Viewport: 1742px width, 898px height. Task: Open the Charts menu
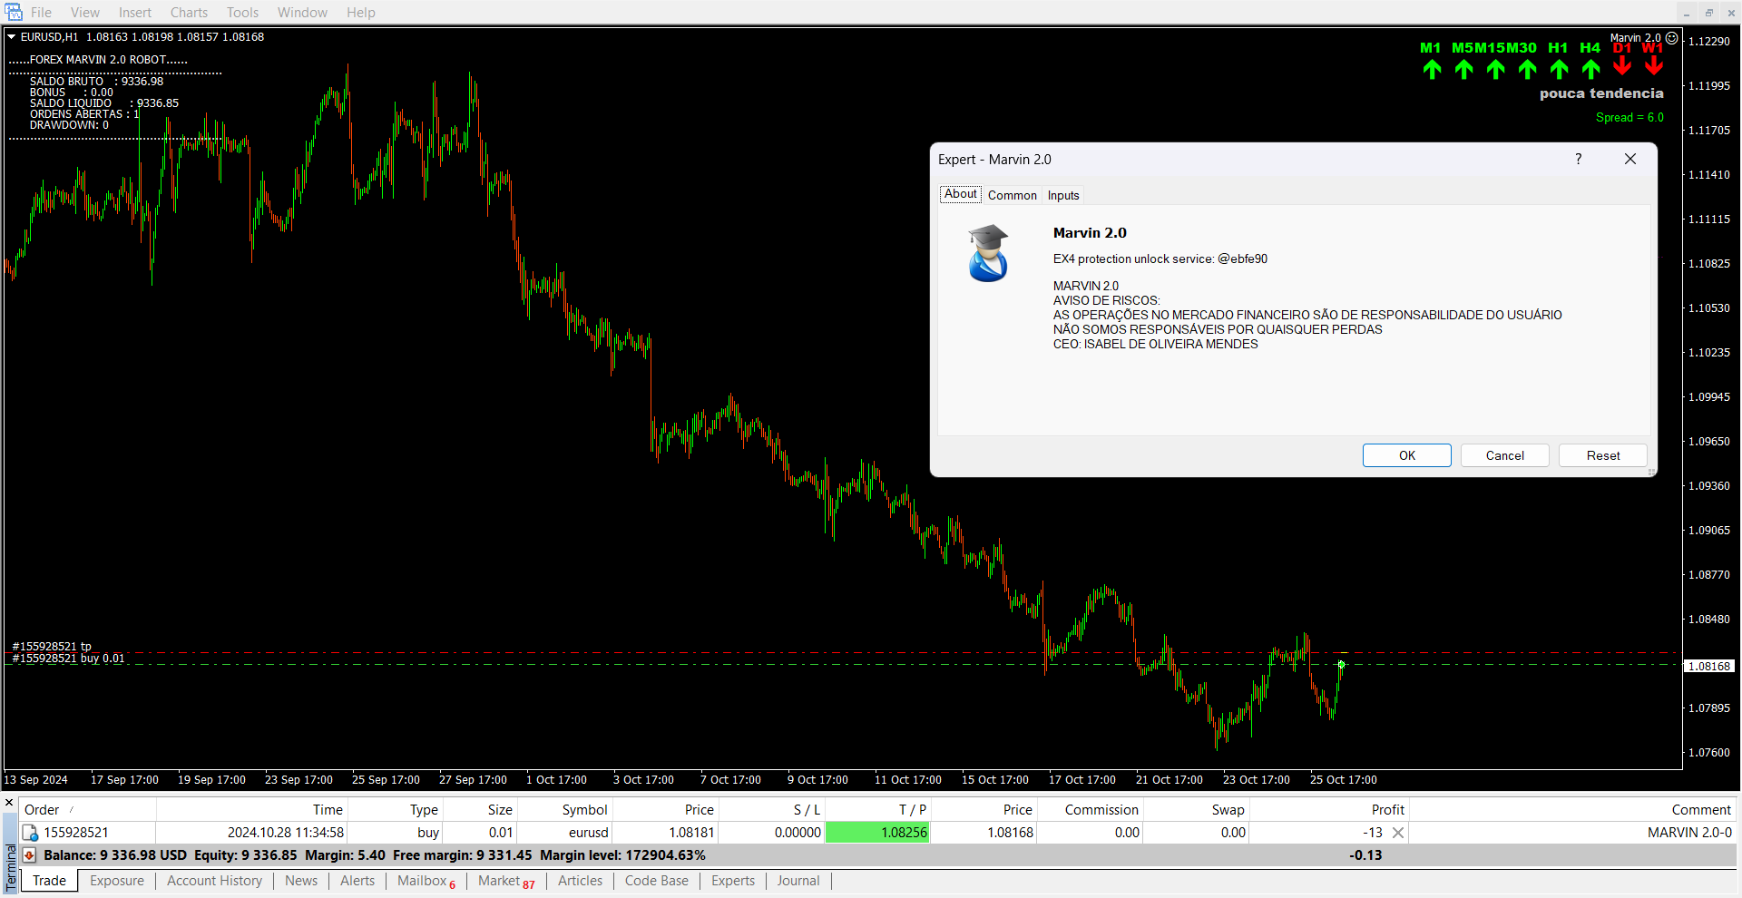[189, 13]
